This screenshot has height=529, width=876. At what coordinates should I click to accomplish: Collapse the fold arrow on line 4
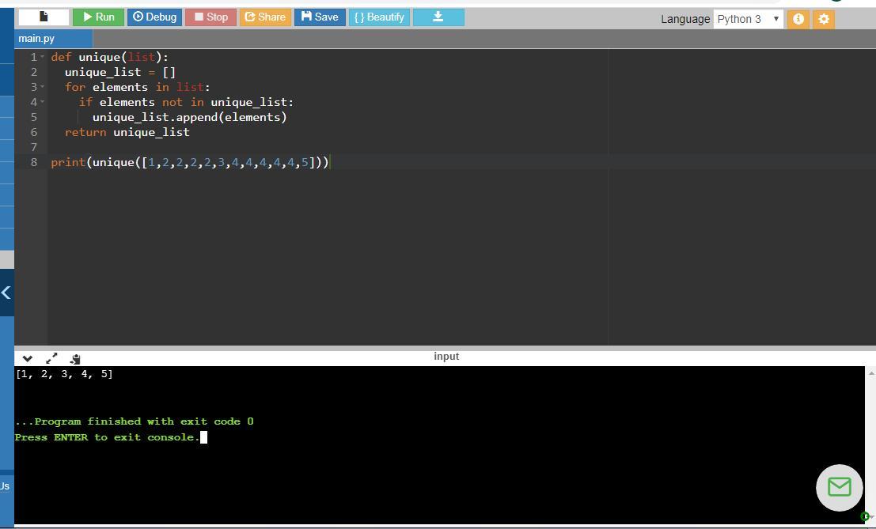coord(43,101)
